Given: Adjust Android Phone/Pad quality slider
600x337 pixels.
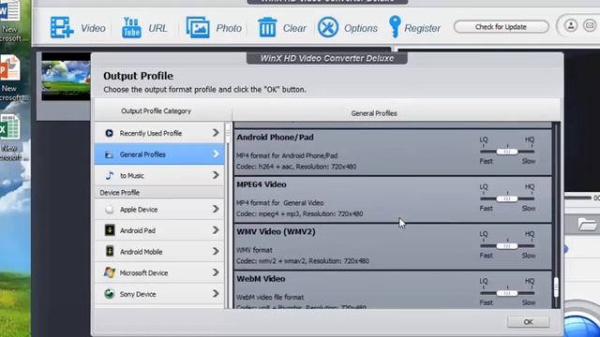Looking at the screenshot, I should pos(507,152).
